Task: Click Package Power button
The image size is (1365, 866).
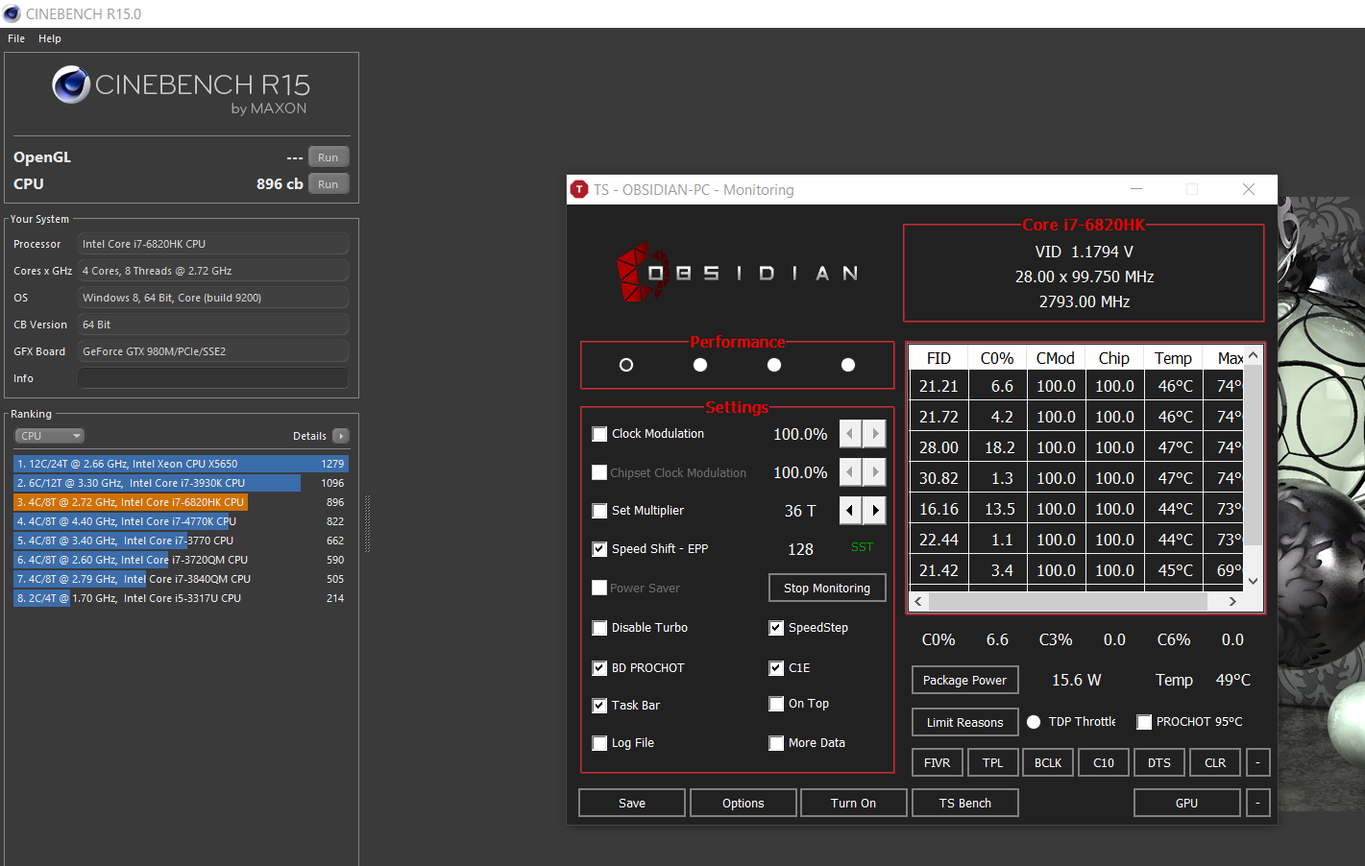Action: pos(964,680)
